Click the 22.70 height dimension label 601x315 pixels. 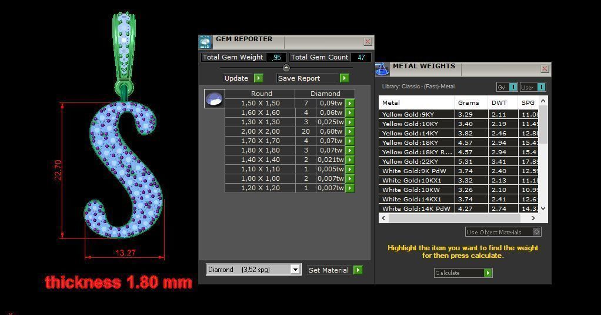point(58,170)
